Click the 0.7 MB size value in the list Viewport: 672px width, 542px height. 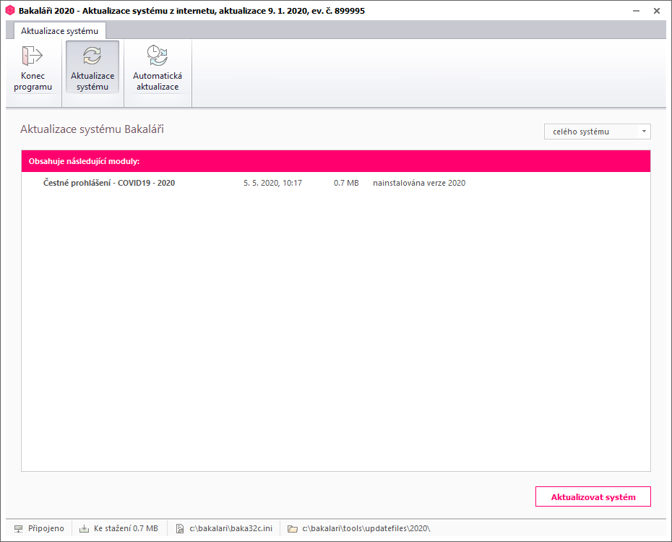tap(346, 183)
